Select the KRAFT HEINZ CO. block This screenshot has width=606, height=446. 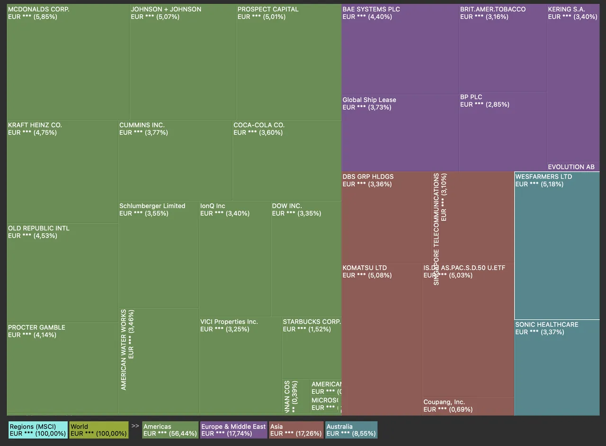click(62, 172)
